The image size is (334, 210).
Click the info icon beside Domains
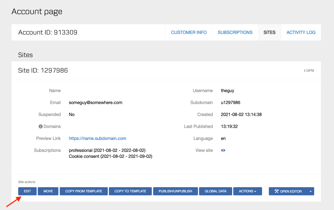[41, 127]
